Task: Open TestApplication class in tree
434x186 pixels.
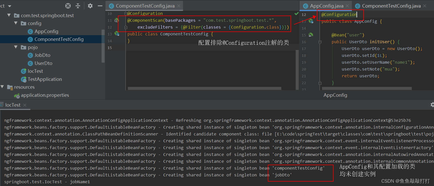Action: [45, 79]
